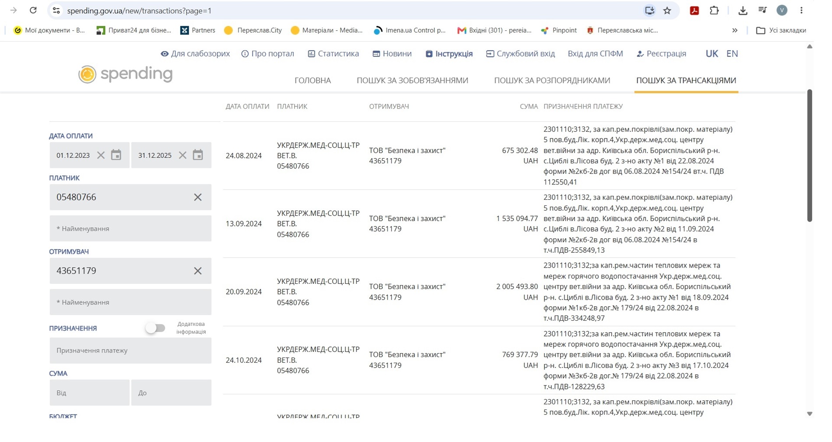This screenshot has width=832, height=442.
Task: Open 'Усі закладки' bookmarks folder
Action: (781, 30)
